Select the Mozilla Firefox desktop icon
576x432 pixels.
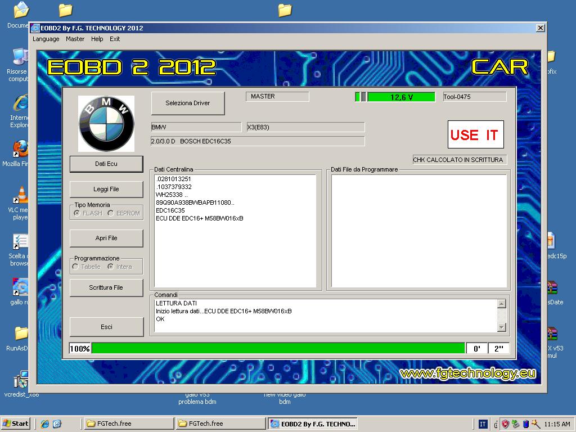[20, 148]
